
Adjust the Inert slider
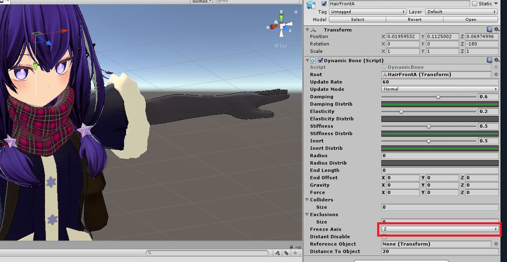(x=429, y=141)
